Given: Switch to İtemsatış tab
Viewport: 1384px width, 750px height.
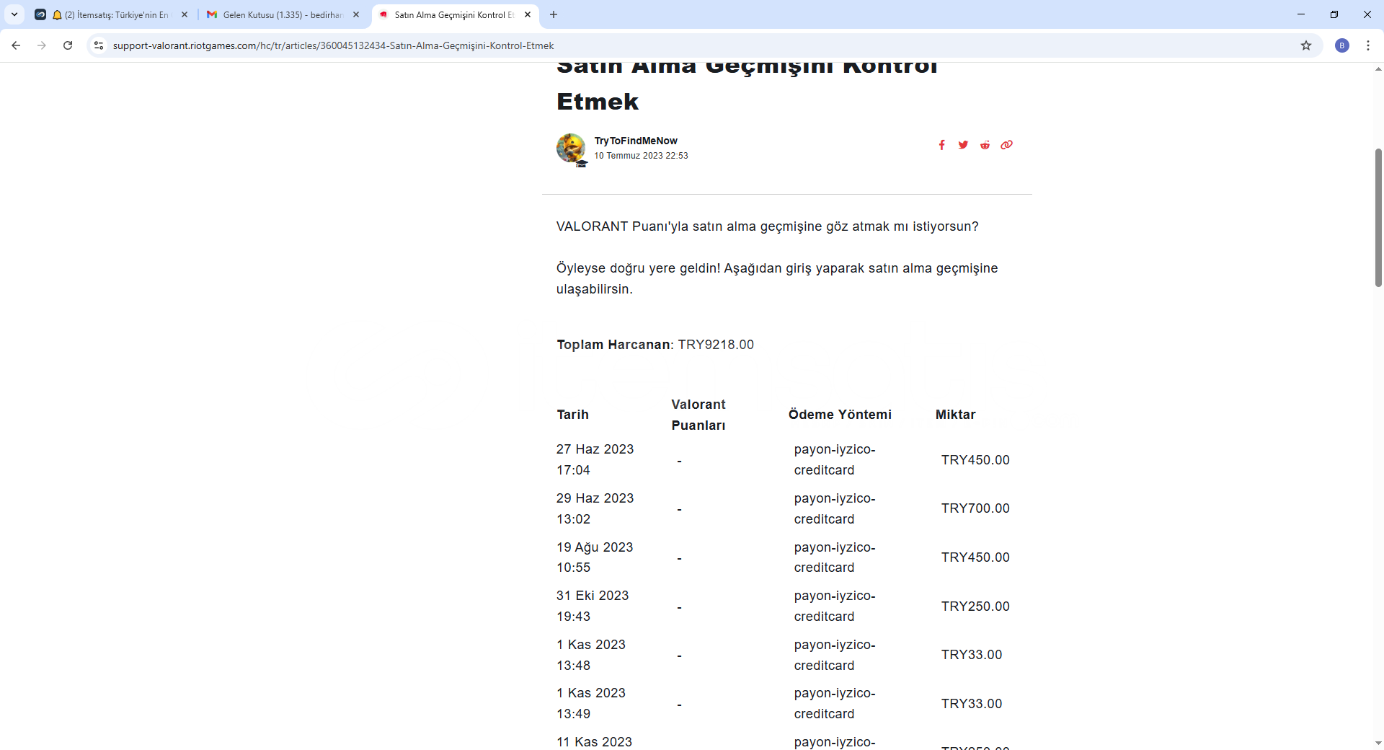Looking at the screenshot, I should tap(110, 14).
